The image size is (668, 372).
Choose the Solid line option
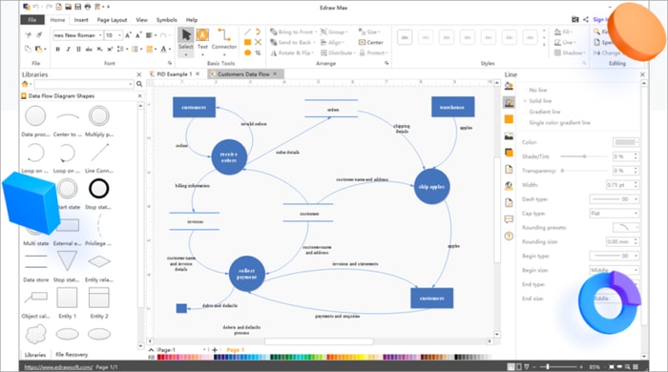[540, 101]
